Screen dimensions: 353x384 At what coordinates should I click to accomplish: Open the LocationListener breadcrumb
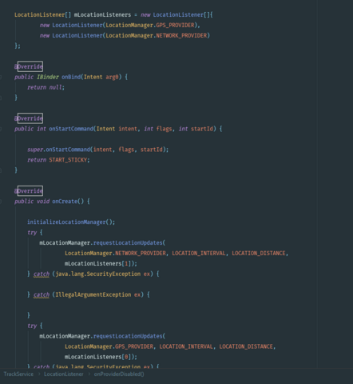[x=64, y=374]
